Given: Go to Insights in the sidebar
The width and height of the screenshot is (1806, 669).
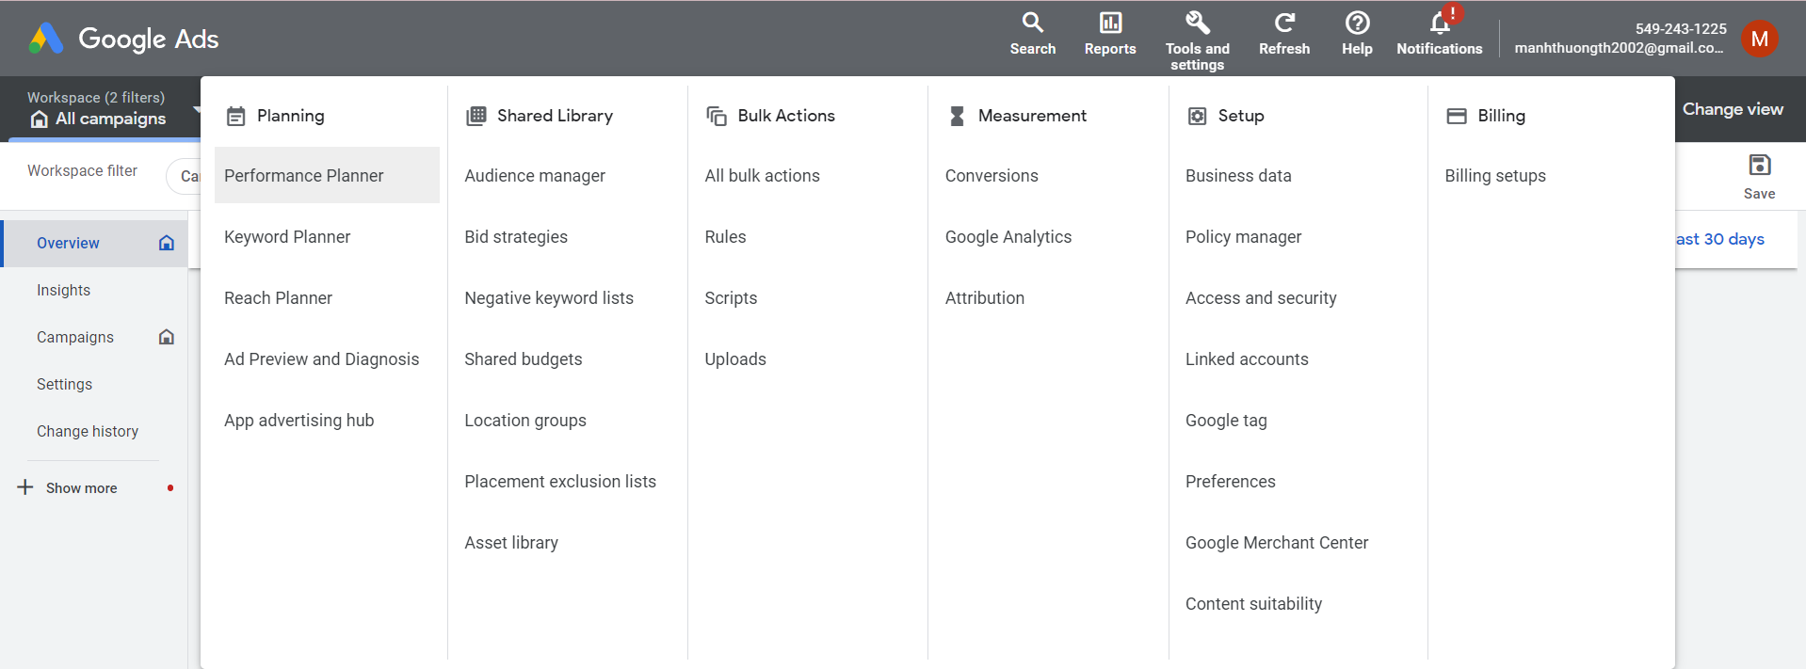Looking at the screenshot, I should 63,290.
